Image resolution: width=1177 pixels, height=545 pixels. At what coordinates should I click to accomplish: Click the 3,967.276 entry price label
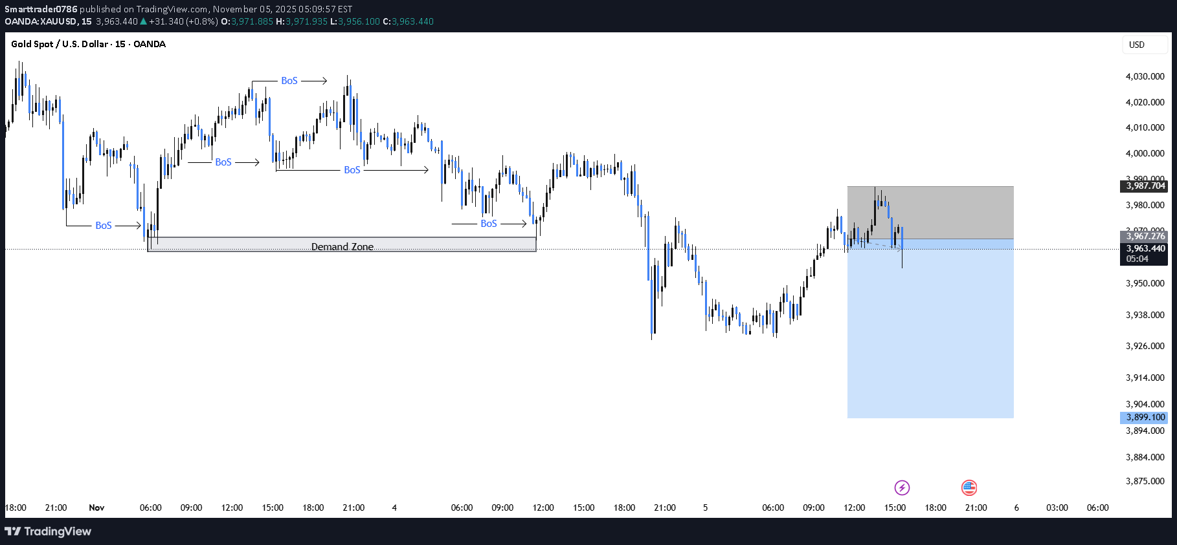(x=1144, y=236)
